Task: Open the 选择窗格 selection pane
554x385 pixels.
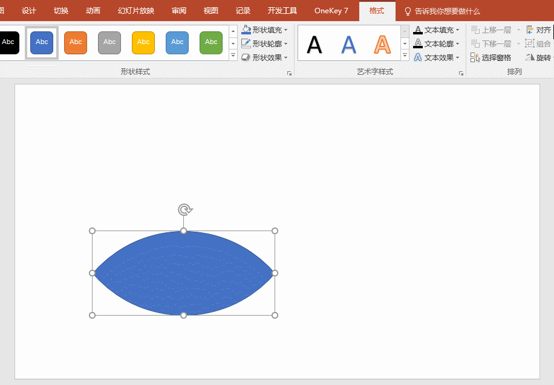Action: coord(490,57)
